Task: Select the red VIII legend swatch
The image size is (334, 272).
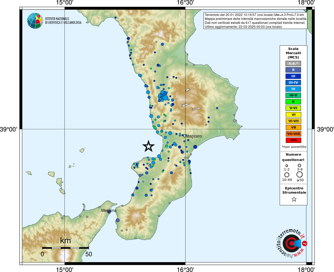Action: coord(293,140)
